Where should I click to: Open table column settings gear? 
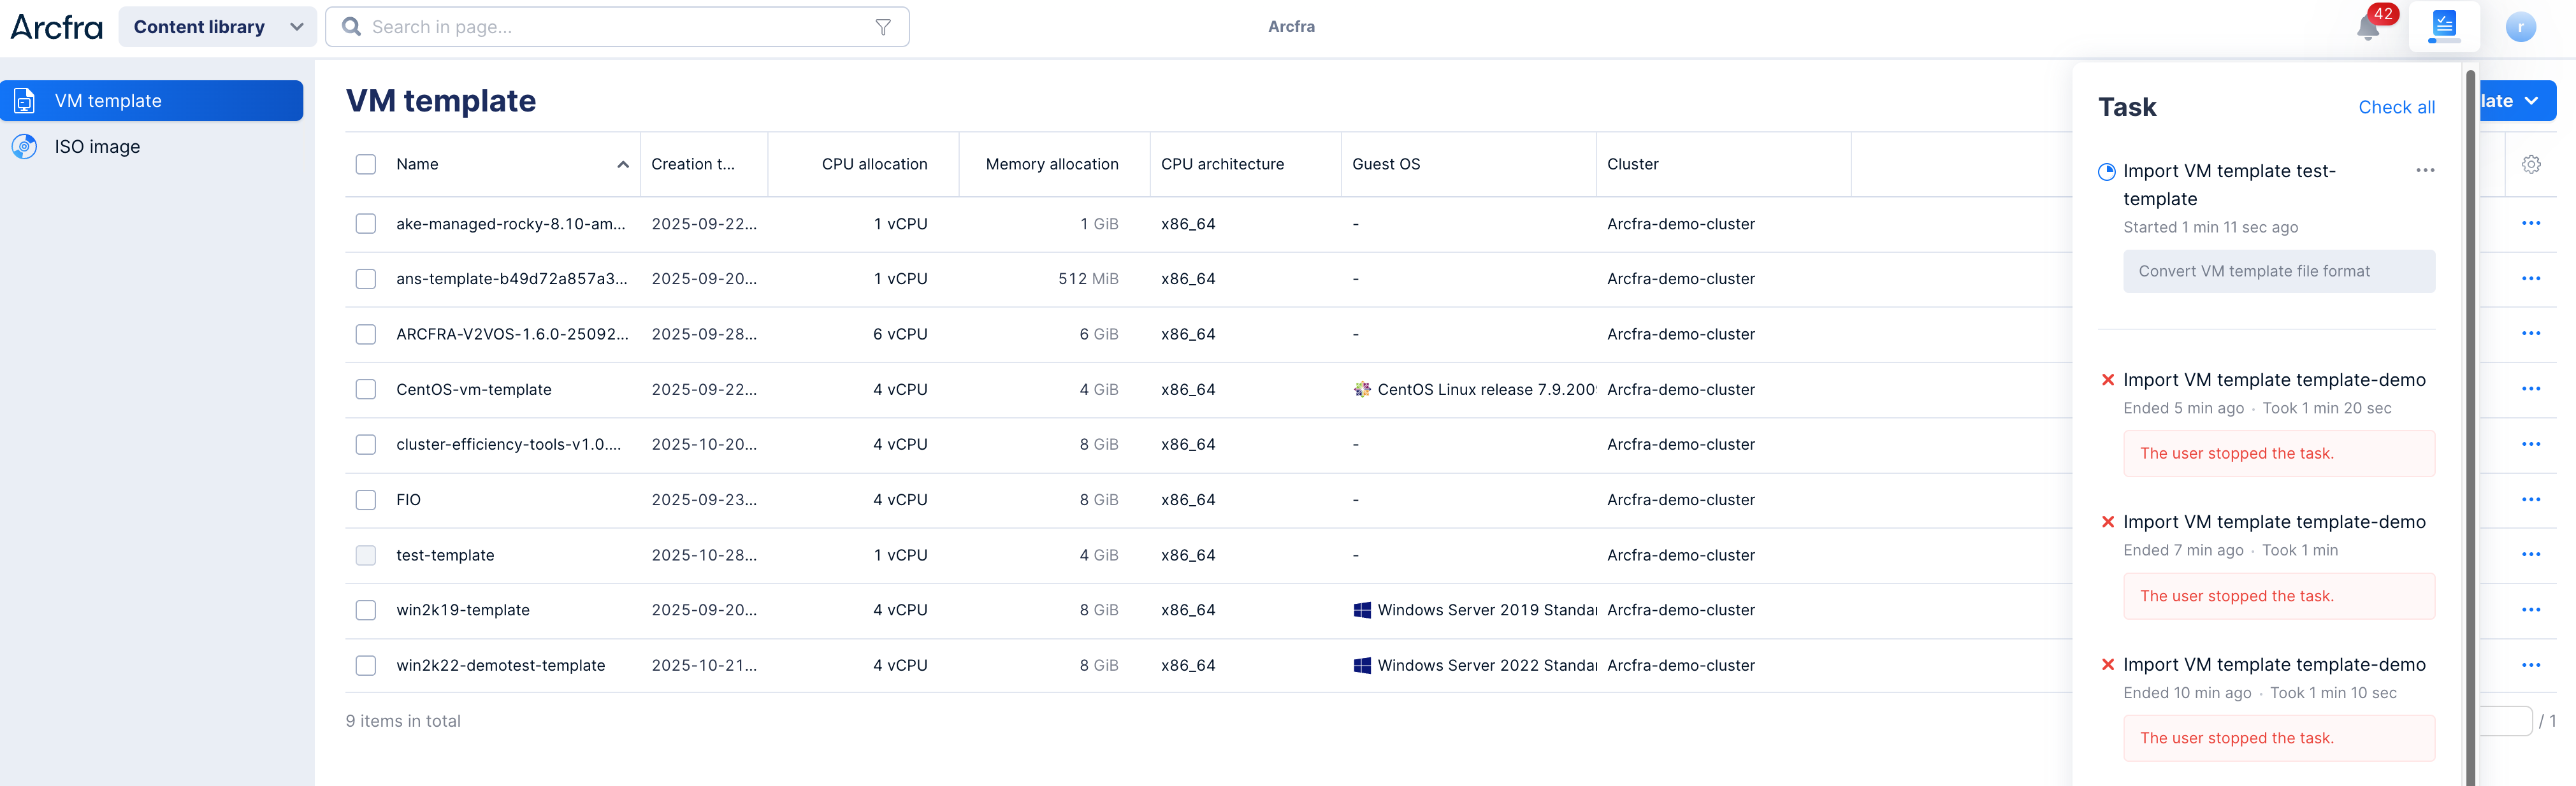[x=2530, y=164]
